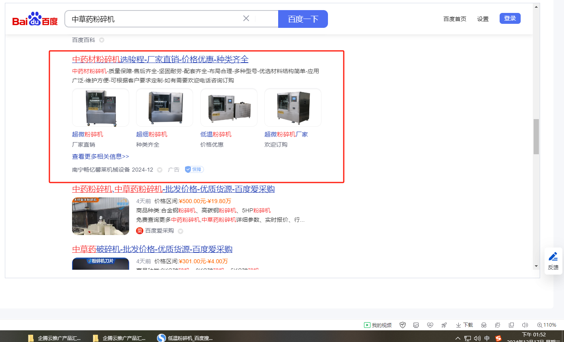Click the glasses incognito icon in status bar
This screenshot has height=342, width=564.
click(483, 325)
